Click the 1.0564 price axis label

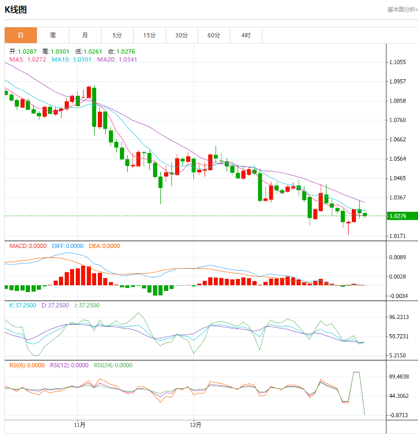point(397,159)
